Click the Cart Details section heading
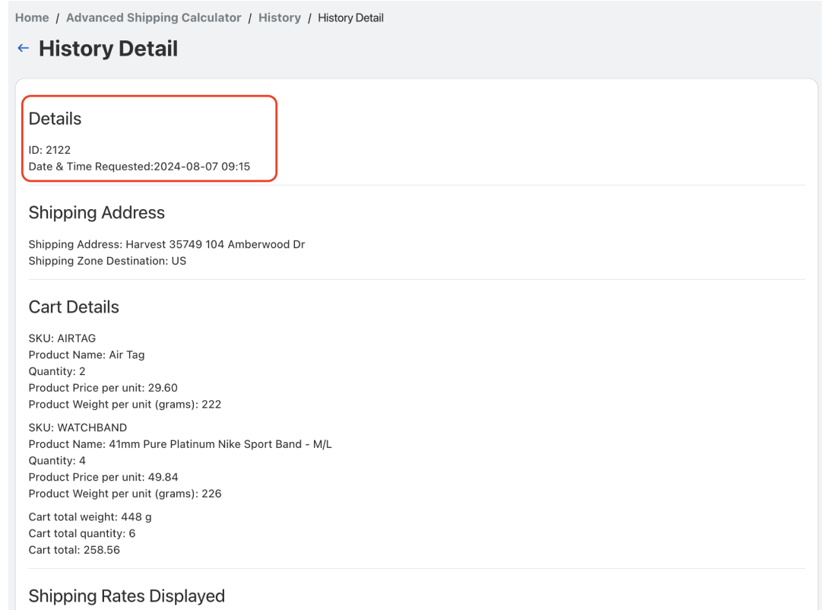Screen dimensions: 830x610 (x=74, y=307)
